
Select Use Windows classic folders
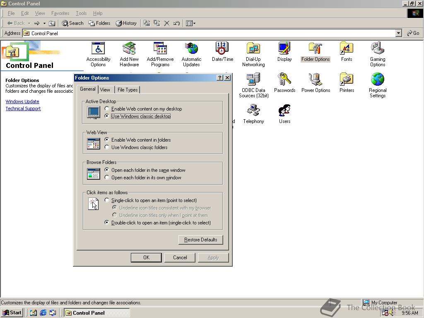(x=136, y=147)
